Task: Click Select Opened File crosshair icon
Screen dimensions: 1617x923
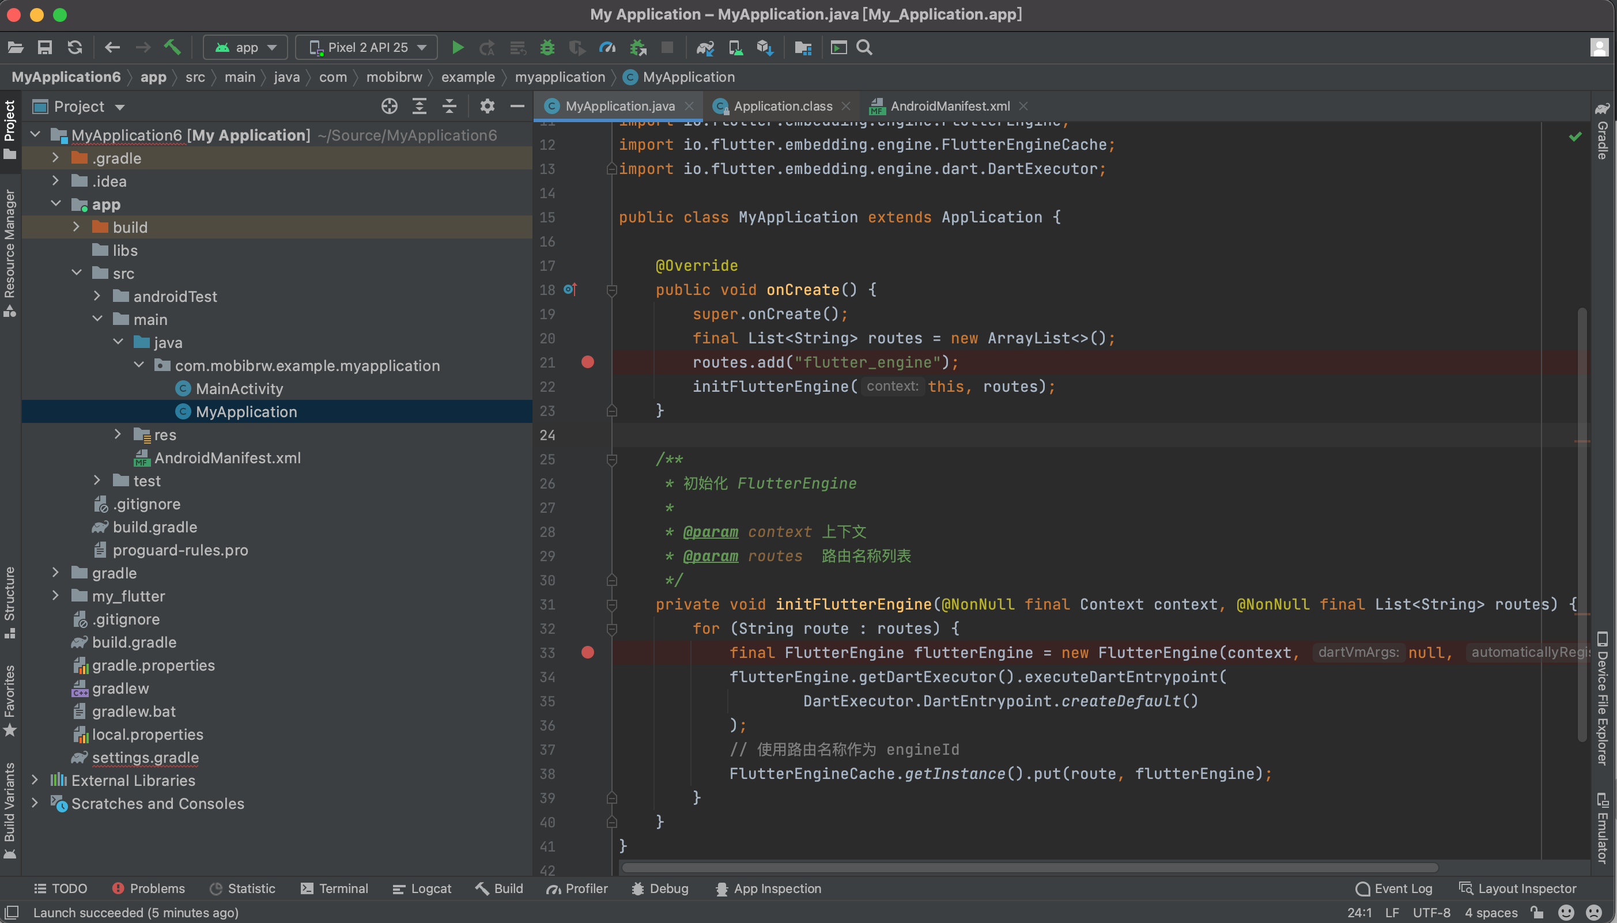Action: (389, 107)
